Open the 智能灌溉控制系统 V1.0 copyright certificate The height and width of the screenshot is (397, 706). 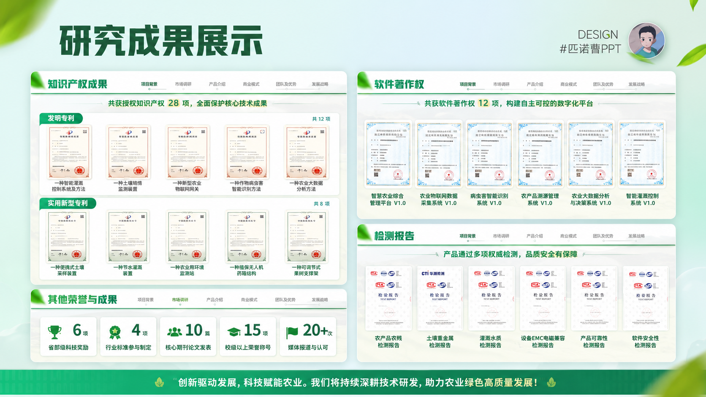click(642, 154)
